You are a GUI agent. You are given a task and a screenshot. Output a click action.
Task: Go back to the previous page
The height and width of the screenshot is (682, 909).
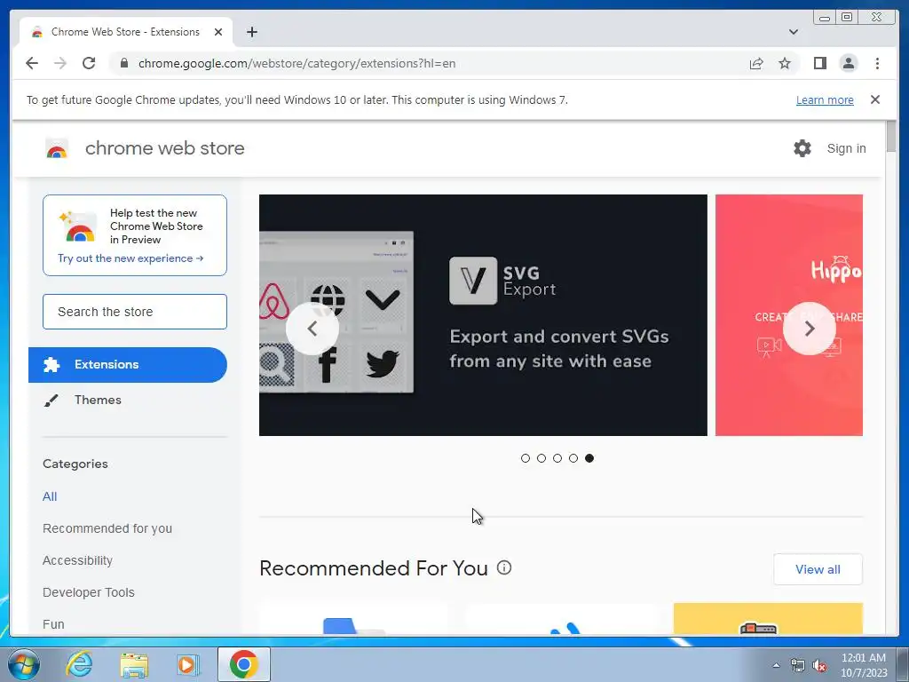(32, 63)
